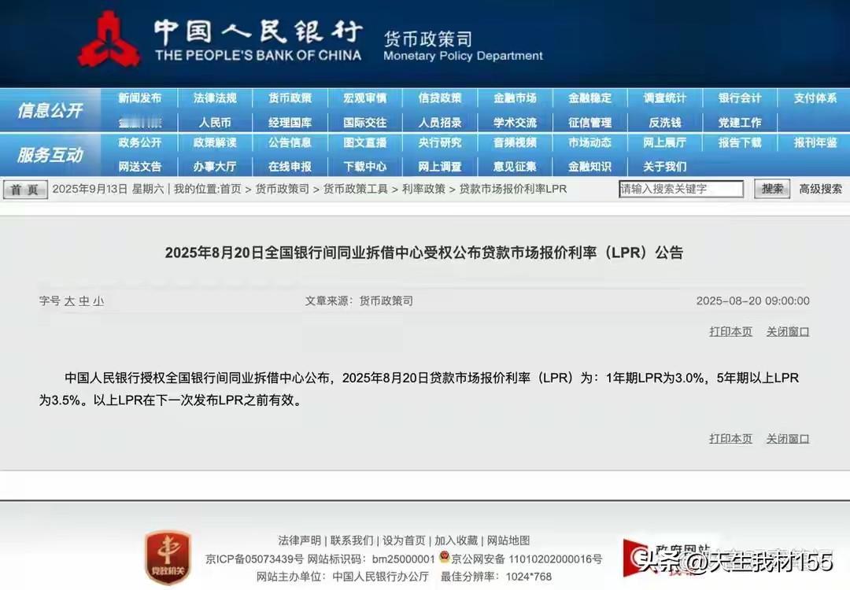Open the 意见征集 menu item

(515, 166)
